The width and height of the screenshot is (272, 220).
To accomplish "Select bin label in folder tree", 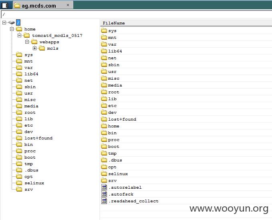I will pyautogui.click(x=28, y=145).
